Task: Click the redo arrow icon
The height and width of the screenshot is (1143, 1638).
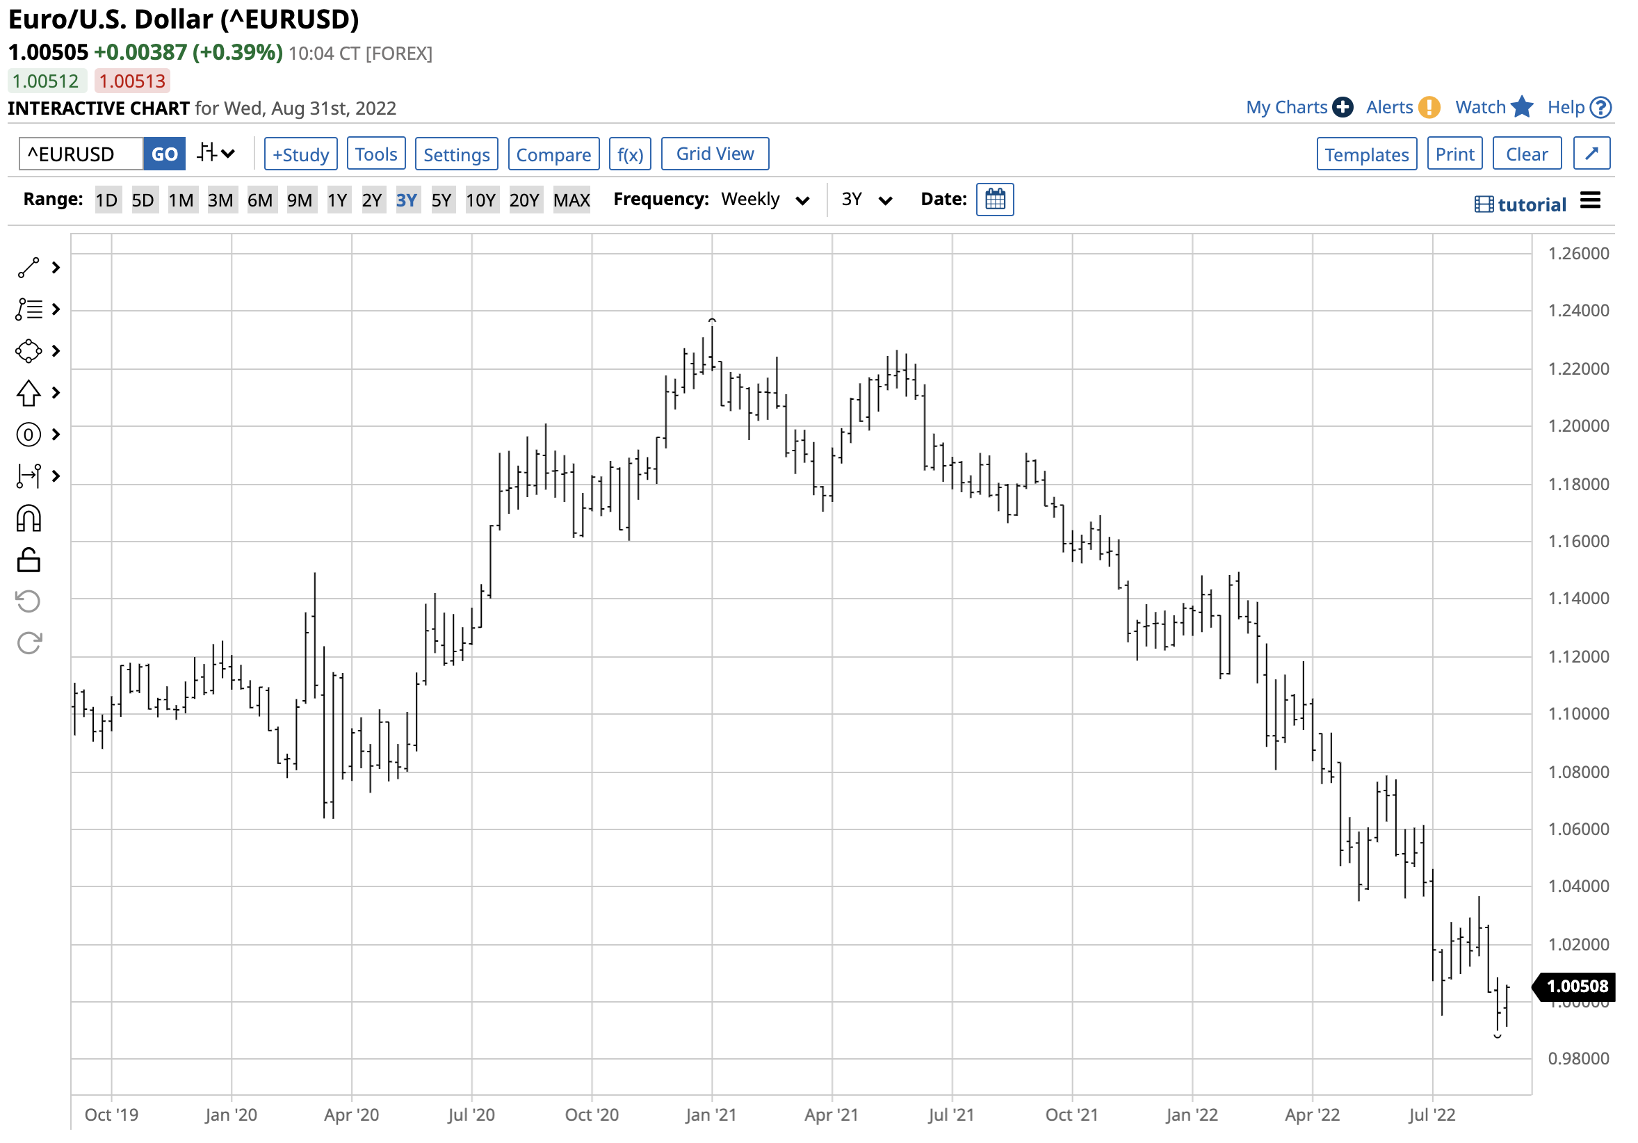Action: [x=29, y=645]
